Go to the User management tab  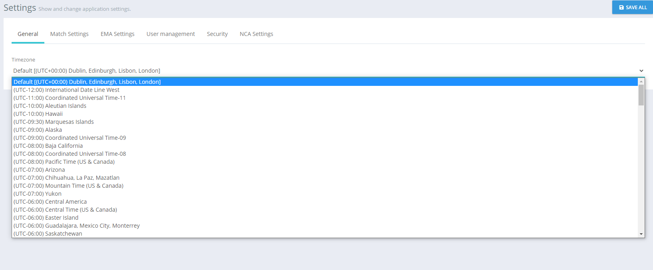pos(171,34)
